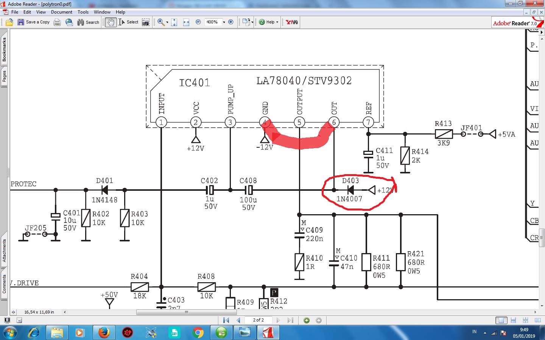Open Internet Explorer from the taskbar

[x=34, y=332]
